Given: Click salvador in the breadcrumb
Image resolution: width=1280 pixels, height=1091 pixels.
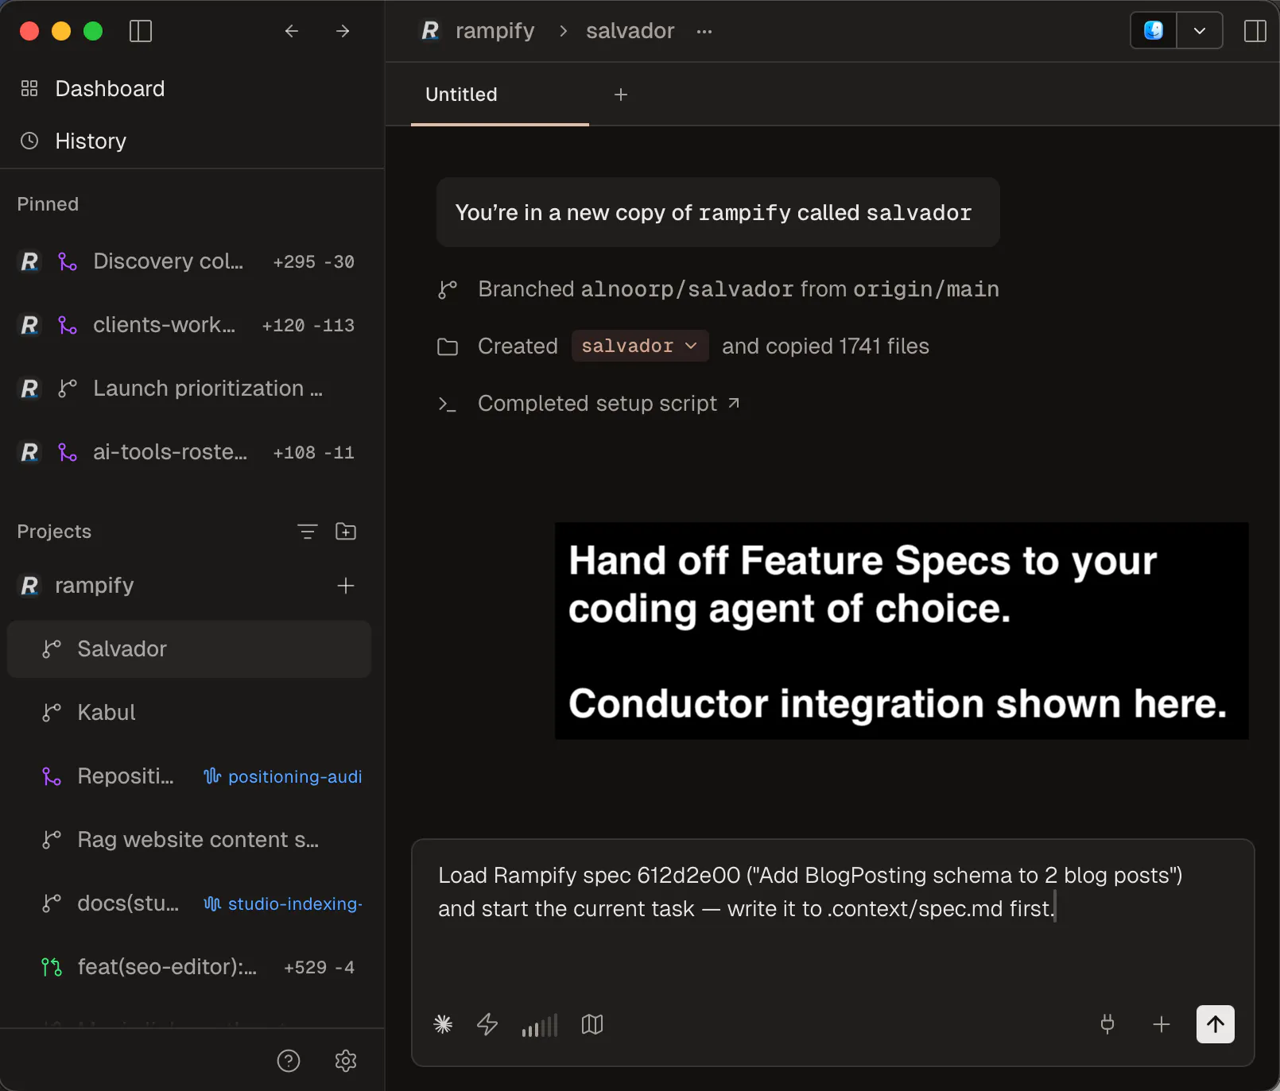Looking at the screenshot, I should 630,31.
